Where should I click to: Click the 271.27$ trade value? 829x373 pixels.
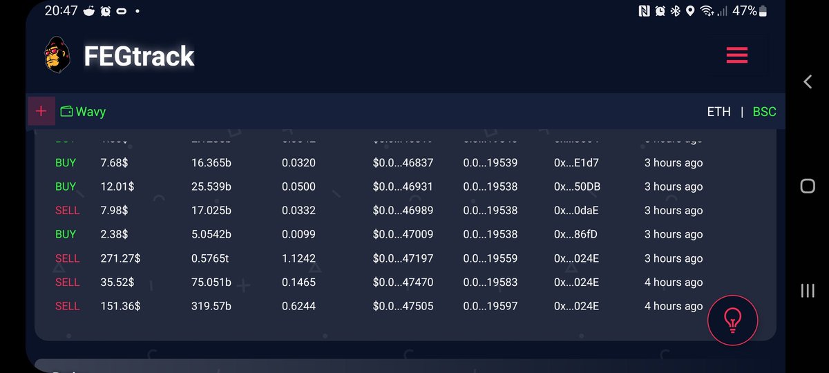point(120,258)
